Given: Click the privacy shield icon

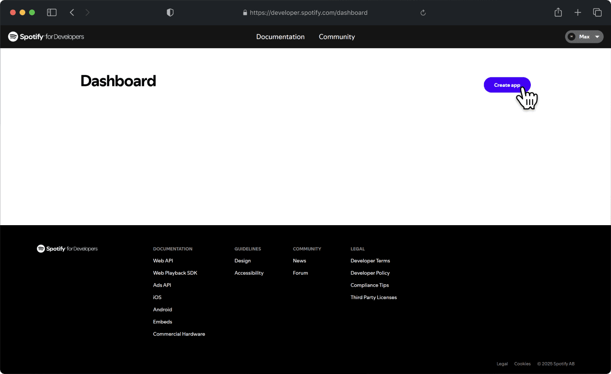Looking at the screenshot, I should (170, 13).
